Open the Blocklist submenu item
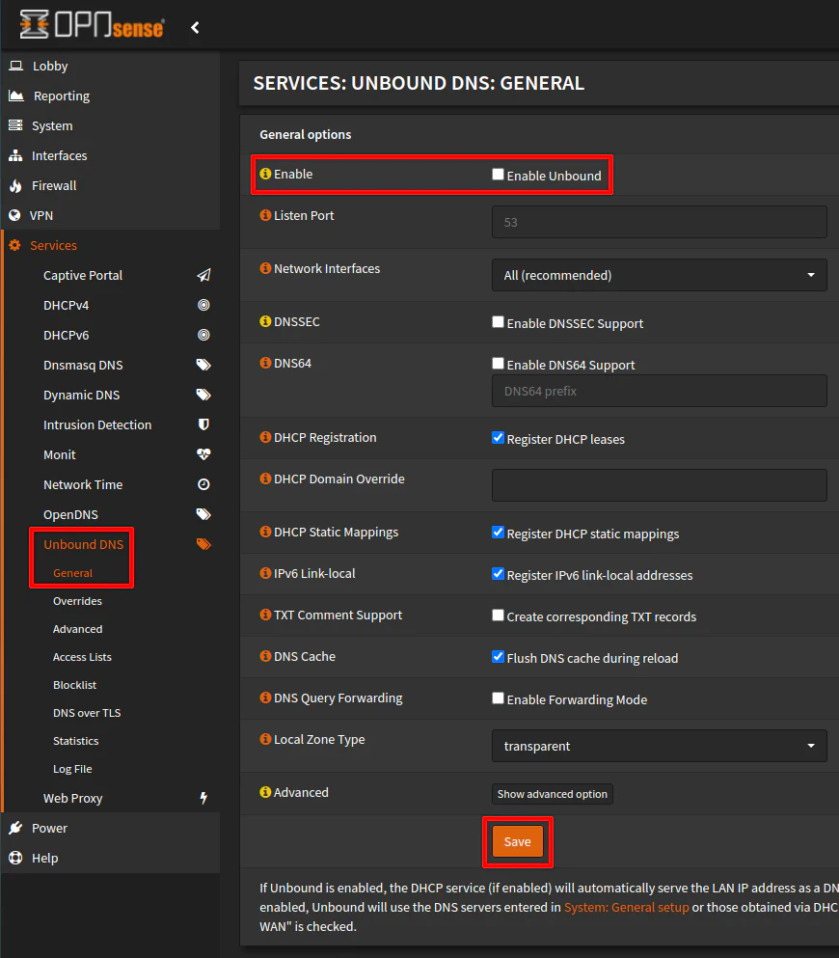 (74, 686)
